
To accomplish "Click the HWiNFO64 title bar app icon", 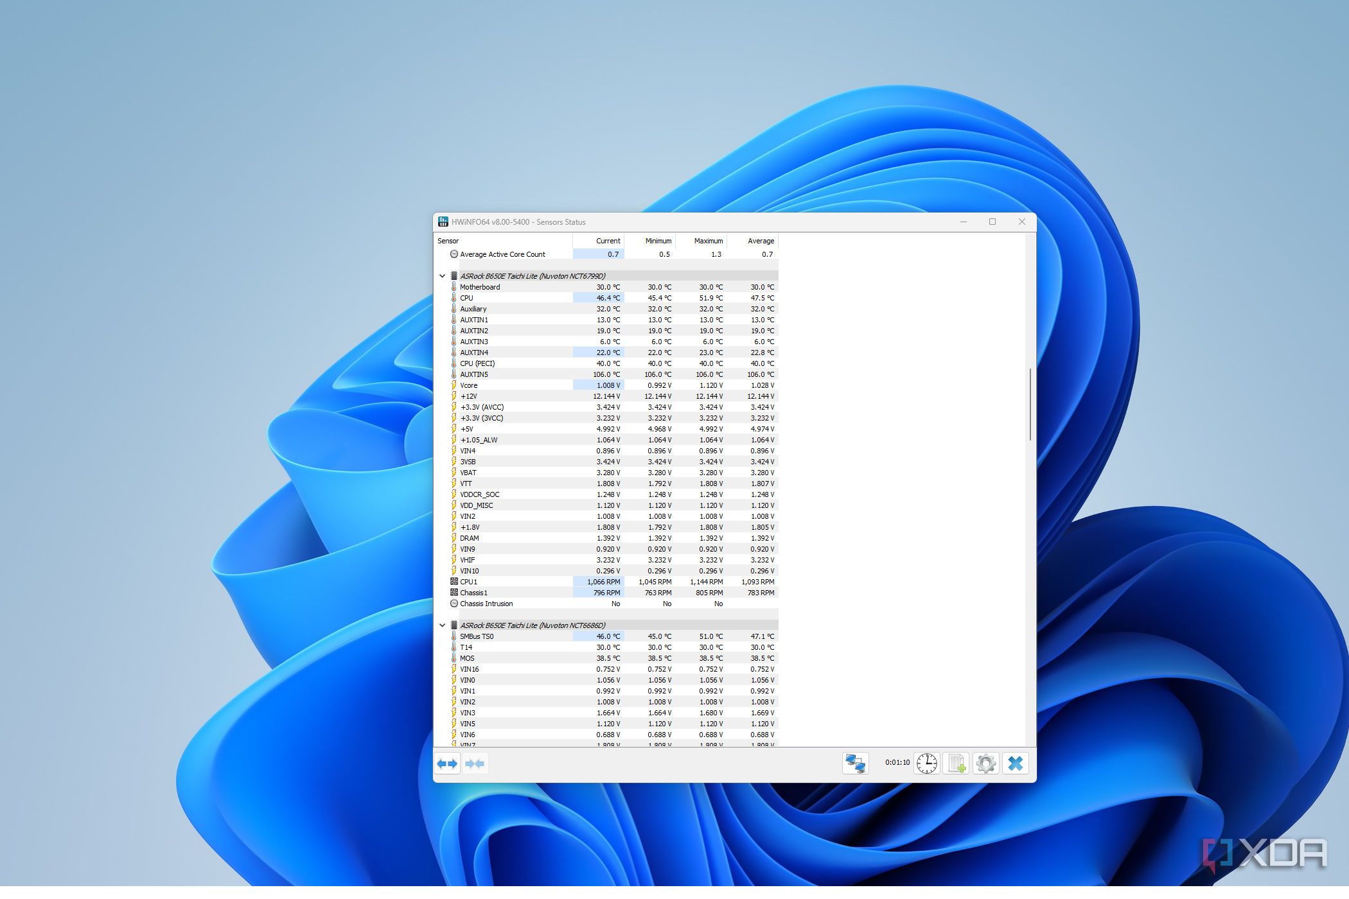I will click(x=443, y=222).
